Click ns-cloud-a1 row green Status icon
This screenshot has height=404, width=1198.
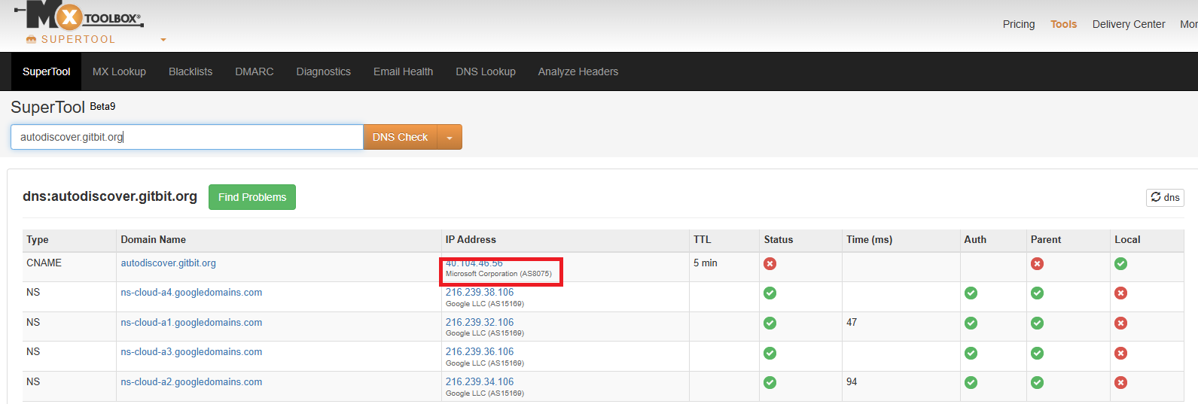pos(770,323)
